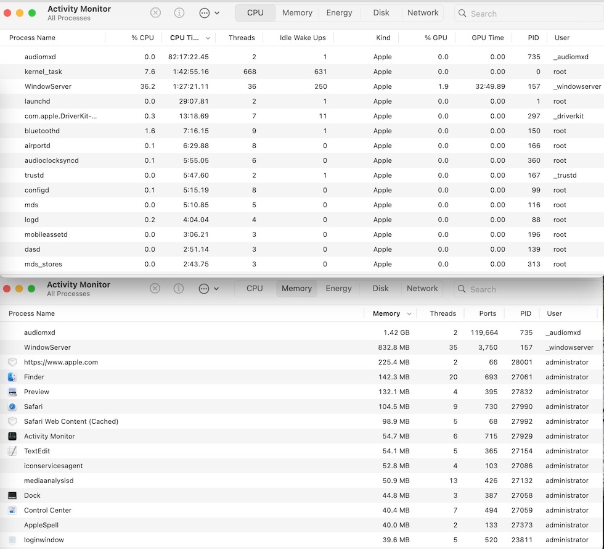Screen dimensions: 604x549
Task: Select the com.apple.DriverKit process row
Action: [x=302, y=116]
